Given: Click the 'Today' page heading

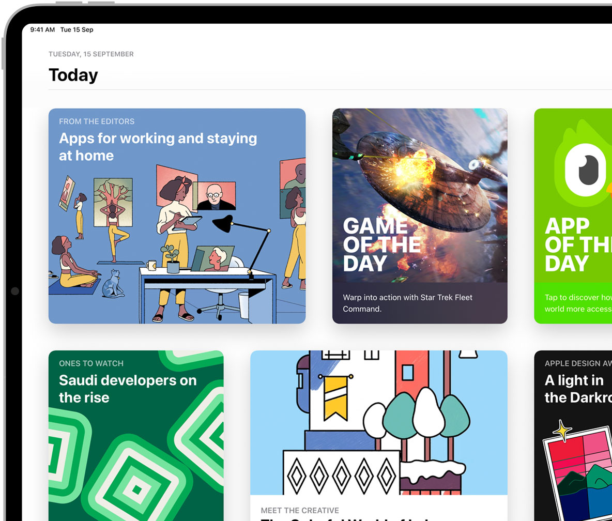Looking at the screenshot, I should [x=73, y=75].
